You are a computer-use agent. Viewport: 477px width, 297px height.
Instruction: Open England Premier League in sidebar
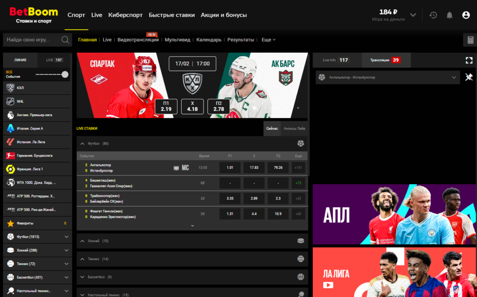coord(36,115)
